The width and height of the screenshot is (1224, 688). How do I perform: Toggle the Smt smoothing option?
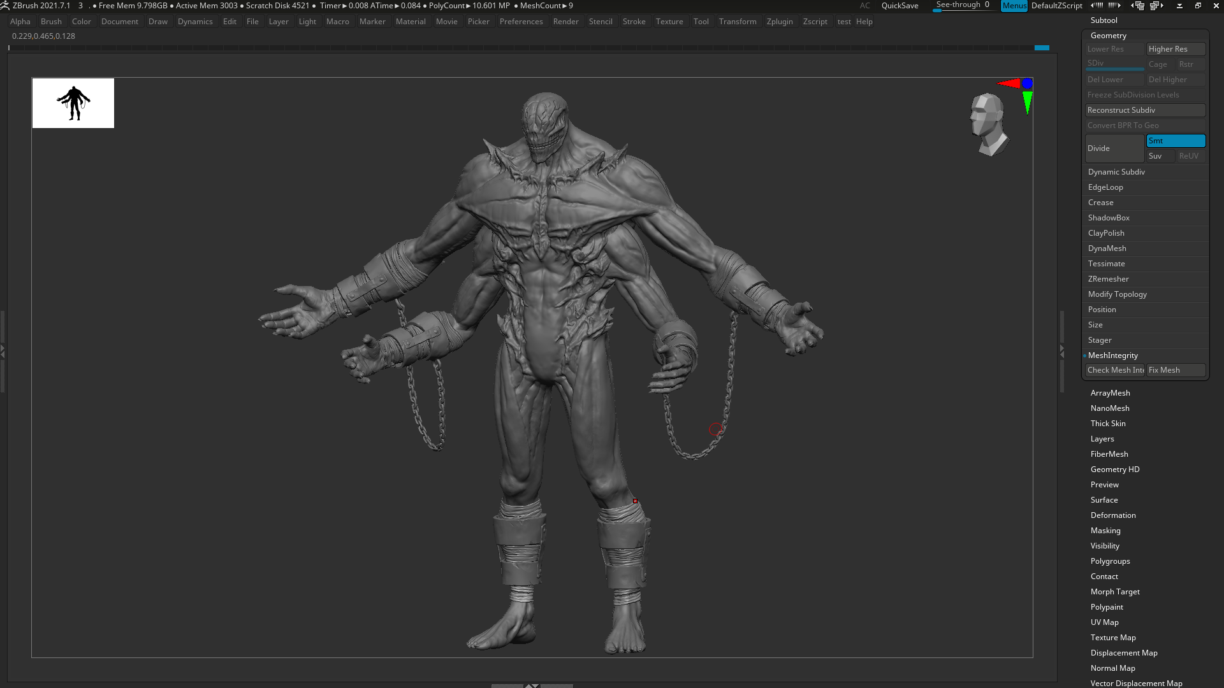1175,141
